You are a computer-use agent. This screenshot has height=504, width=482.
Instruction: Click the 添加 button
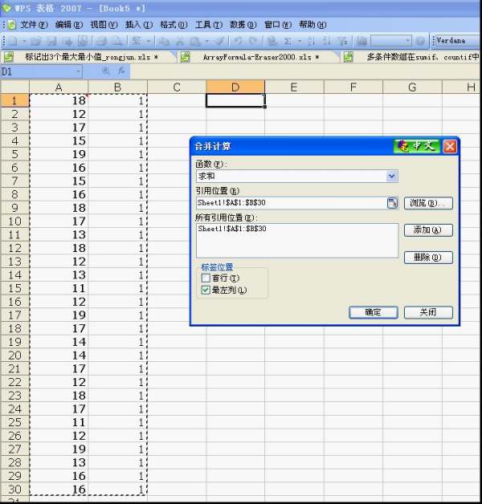427,230
